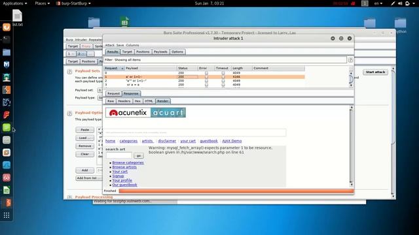Click the Clear button in Payload Options

click(x=84, y=154)
